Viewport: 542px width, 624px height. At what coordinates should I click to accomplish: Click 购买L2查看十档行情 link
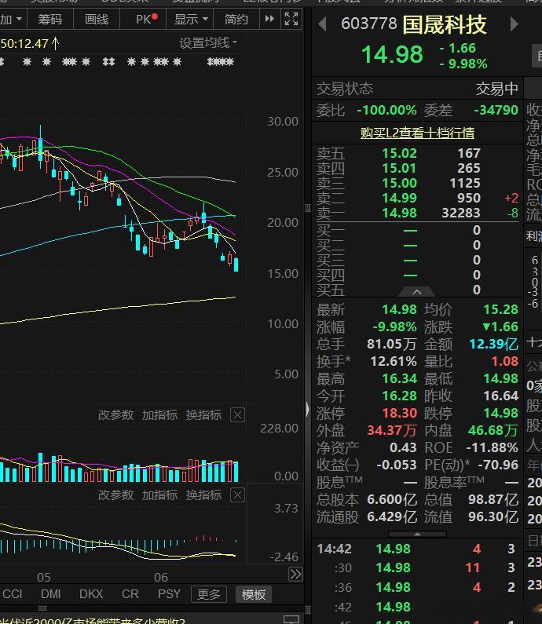417,133
